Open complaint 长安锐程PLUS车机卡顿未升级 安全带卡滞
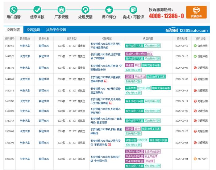216x170 pixels. click(x=106, y=159)
